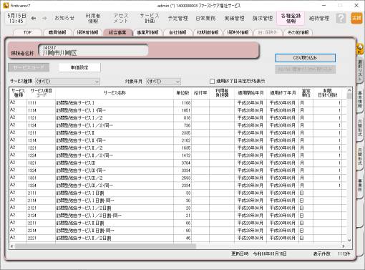Click the table's vertical scrollbar down arrow
The image size is (365, 270).
349,240
